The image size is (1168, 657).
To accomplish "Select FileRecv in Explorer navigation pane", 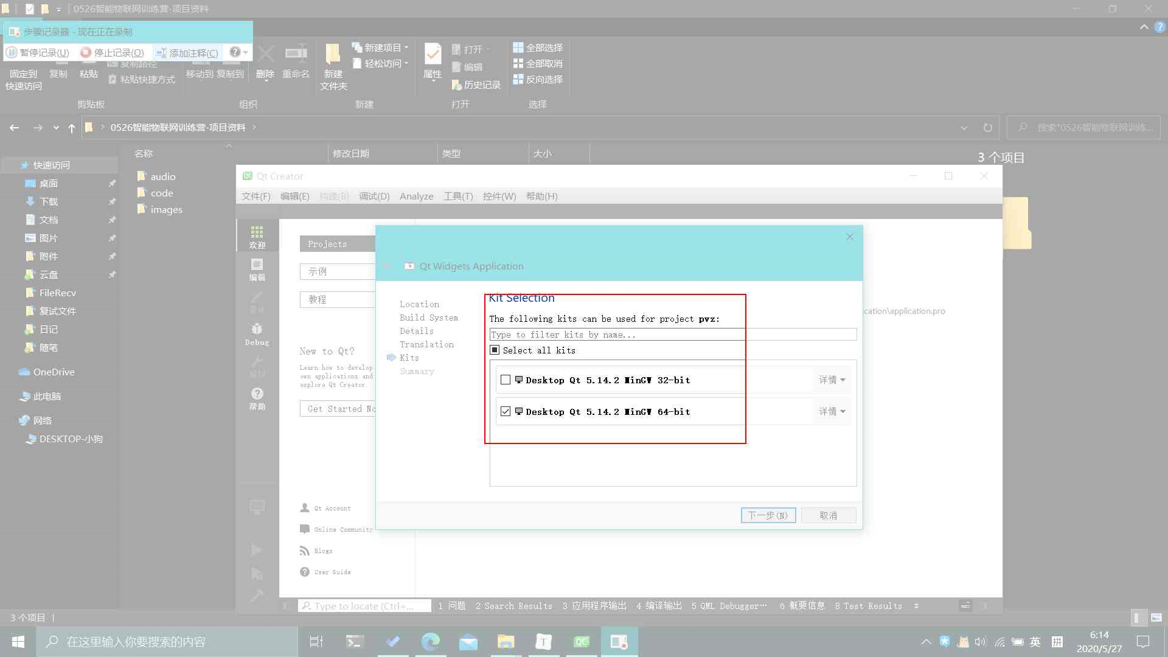I will pyautogui.click(x=51, y=293).
